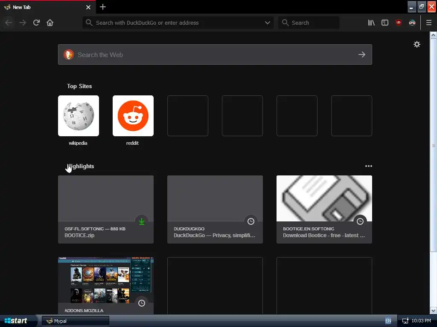The width and height of the screenshot is (437, 327).
Task: Click the page scrollbar down arrow
Action: pos(433,310)
